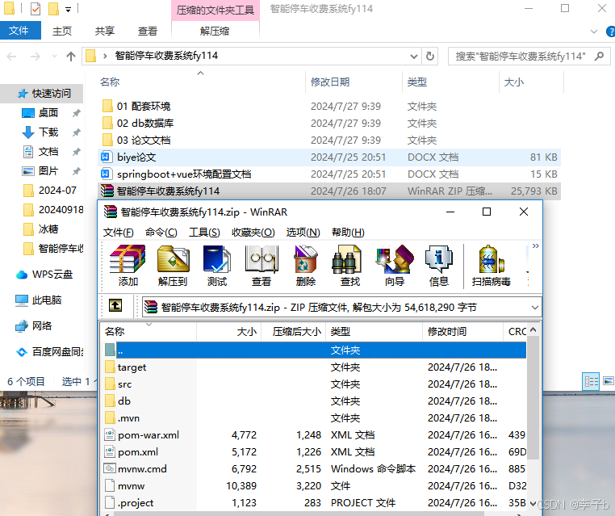Click the WinRAR vertical scrollbar down arrow
The image size is (615, 516).
[x=533, y=503]
